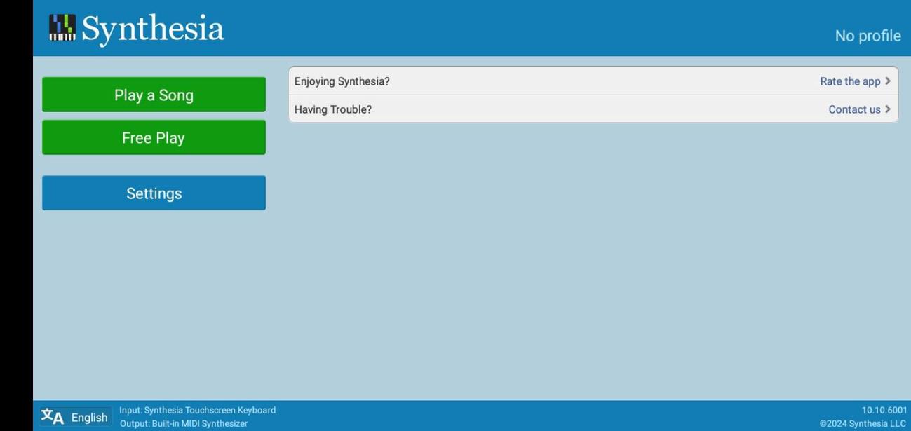911x431 pixels.
Task: Click the Synthesia title wordmark
Action: [153, 29]
